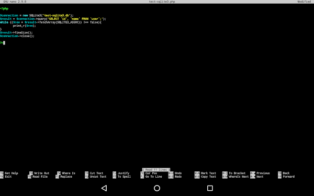Click the while fetchArray loop line

(51, 22)
